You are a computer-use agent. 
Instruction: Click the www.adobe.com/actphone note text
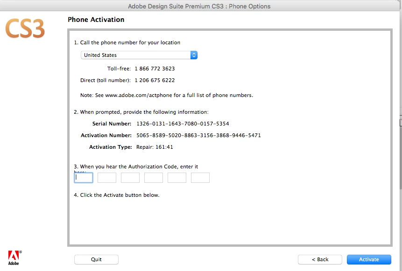click(167, 95)
